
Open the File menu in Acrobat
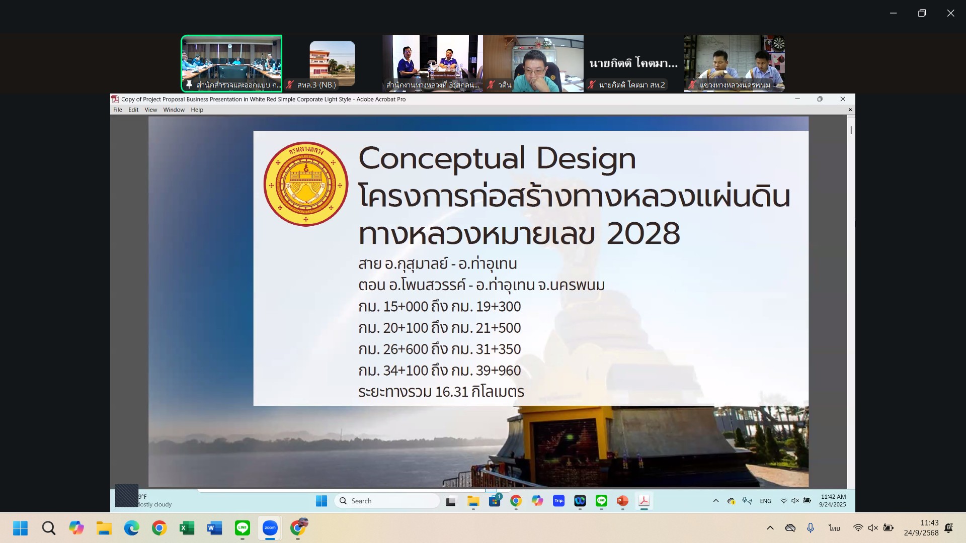[117, 110]
